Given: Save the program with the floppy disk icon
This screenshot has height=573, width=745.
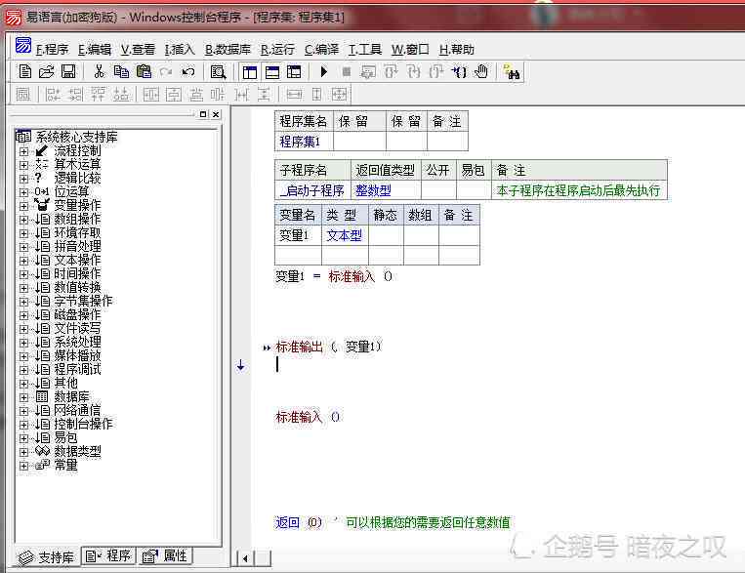Looking at the screenshot, I should pyautogui.click(x=68, y=71).
